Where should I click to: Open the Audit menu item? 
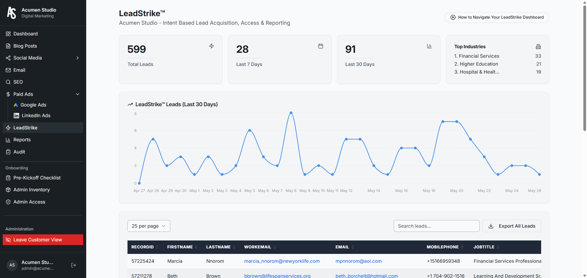click(x=43, y=152)
